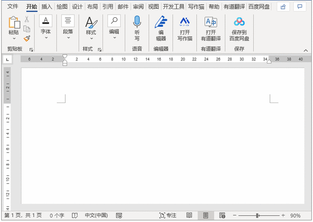Click inside the blank document page
This screenshot has width=313, height=222.
coord(162,136)
